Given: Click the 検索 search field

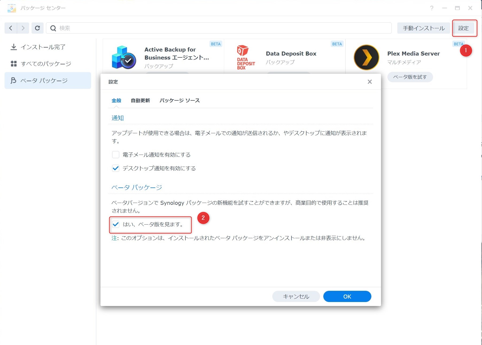Looking at the screenshot, I should click(x=219, y=28).
